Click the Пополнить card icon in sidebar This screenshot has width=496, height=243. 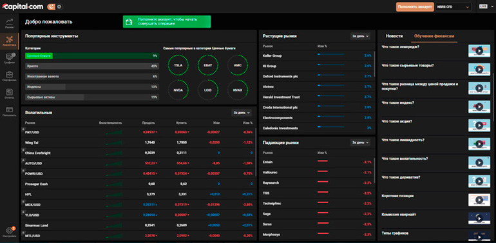[9, 112]
